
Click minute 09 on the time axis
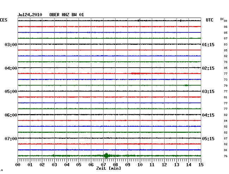pos(128,164)
